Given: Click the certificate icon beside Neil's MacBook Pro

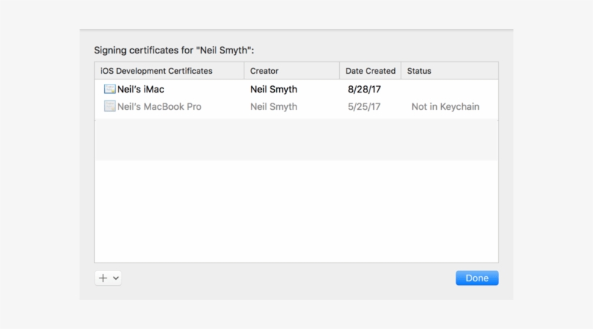Looking at the screenshot, I should coord(109,107).
